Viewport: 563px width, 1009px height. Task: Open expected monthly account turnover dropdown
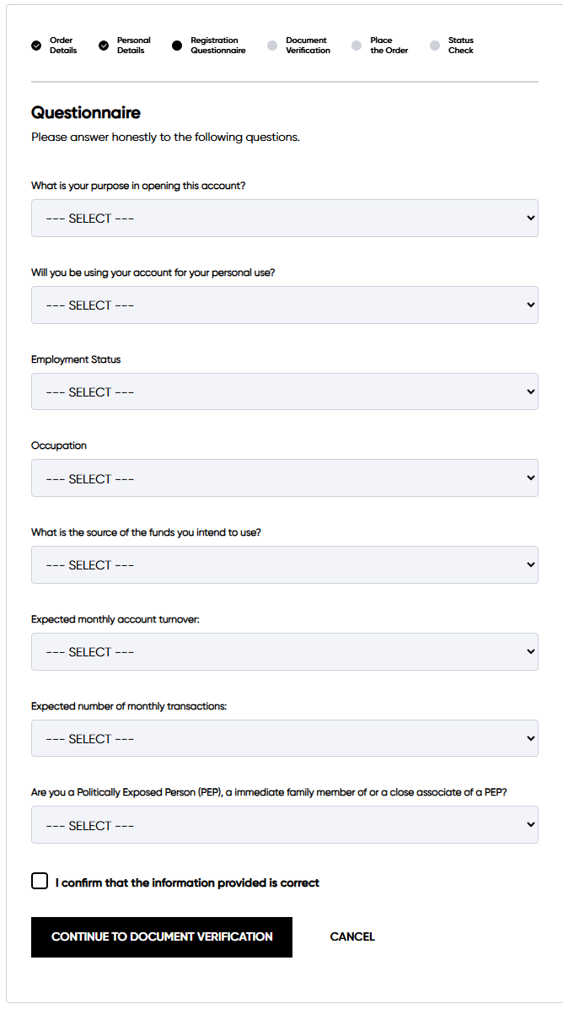click(284, 651)
